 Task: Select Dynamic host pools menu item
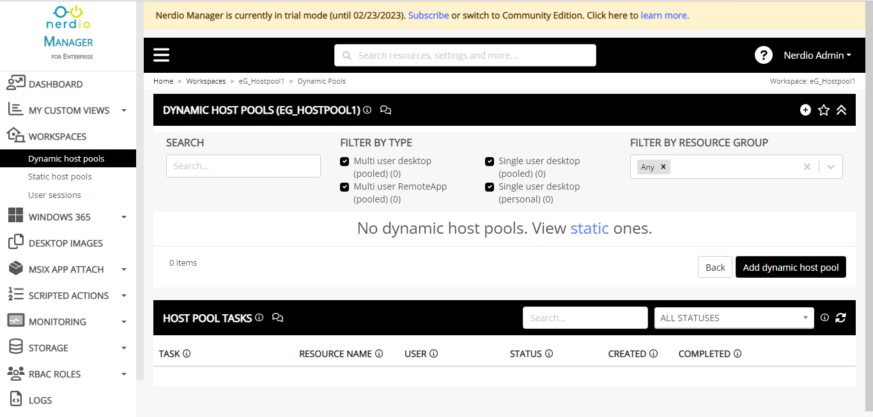(68, 158)
